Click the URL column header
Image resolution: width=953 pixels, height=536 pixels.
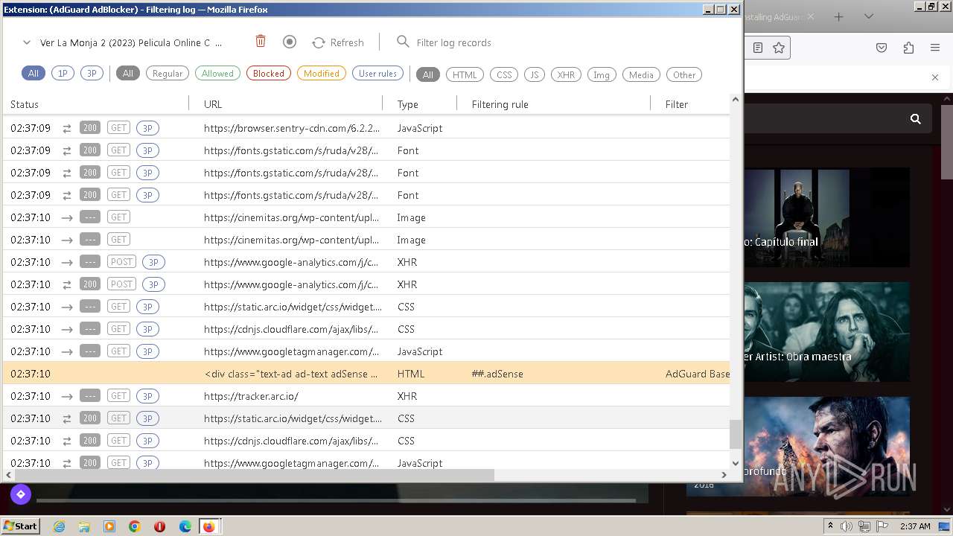(x=213, y=104)
